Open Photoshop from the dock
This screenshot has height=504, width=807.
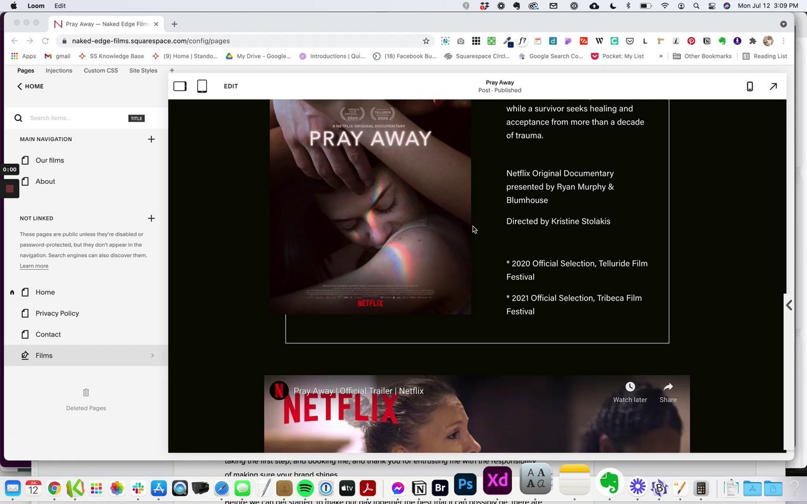465,486
